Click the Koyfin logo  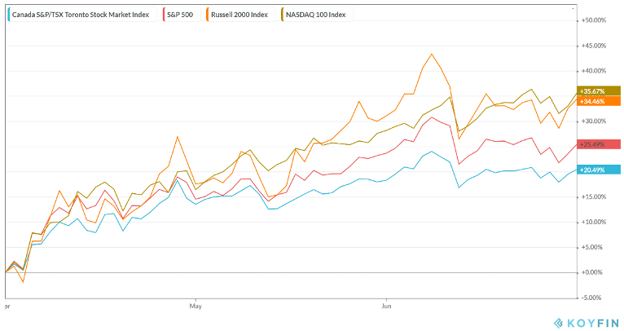587,322
